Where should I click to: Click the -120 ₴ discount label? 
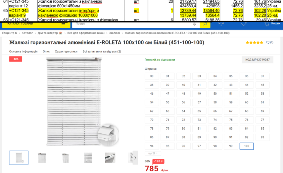[158, 161]
